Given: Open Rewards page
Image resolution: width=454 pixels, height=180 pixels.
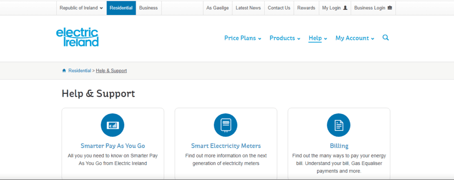Looking at the screenshot, I should (x=306, y=8).
